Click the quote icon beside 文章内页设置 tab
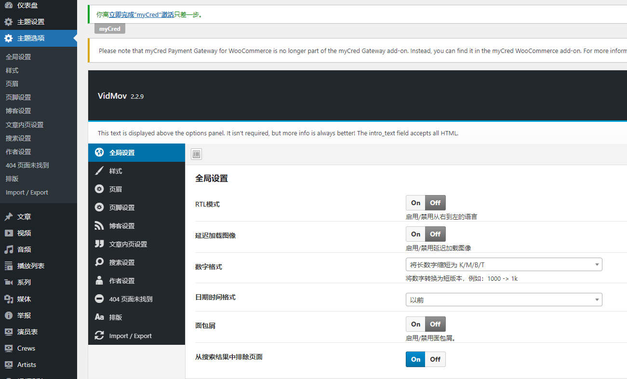627x379 pixels. [x=99, y=244]
